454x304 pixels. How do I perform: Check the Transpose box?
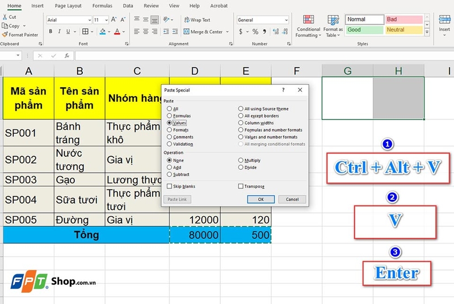tap(251, 186)
